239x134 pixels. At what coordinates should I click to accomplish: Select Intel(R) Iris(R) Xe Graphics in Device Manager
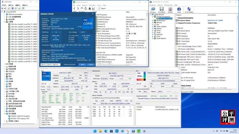(21, 116)
